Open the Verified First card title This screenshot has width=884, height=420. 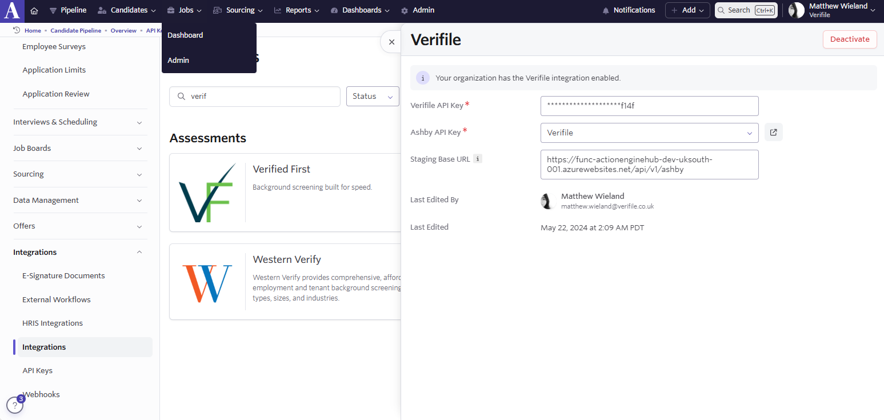tap(282, 169)
